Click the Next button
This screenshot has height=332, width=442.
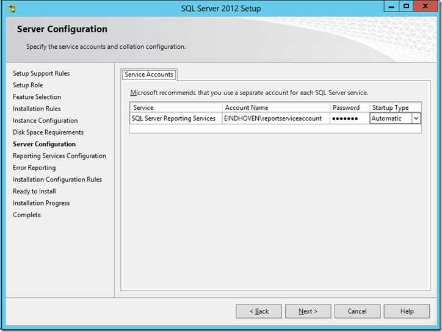pyautogui.click(x=308, y=311)
